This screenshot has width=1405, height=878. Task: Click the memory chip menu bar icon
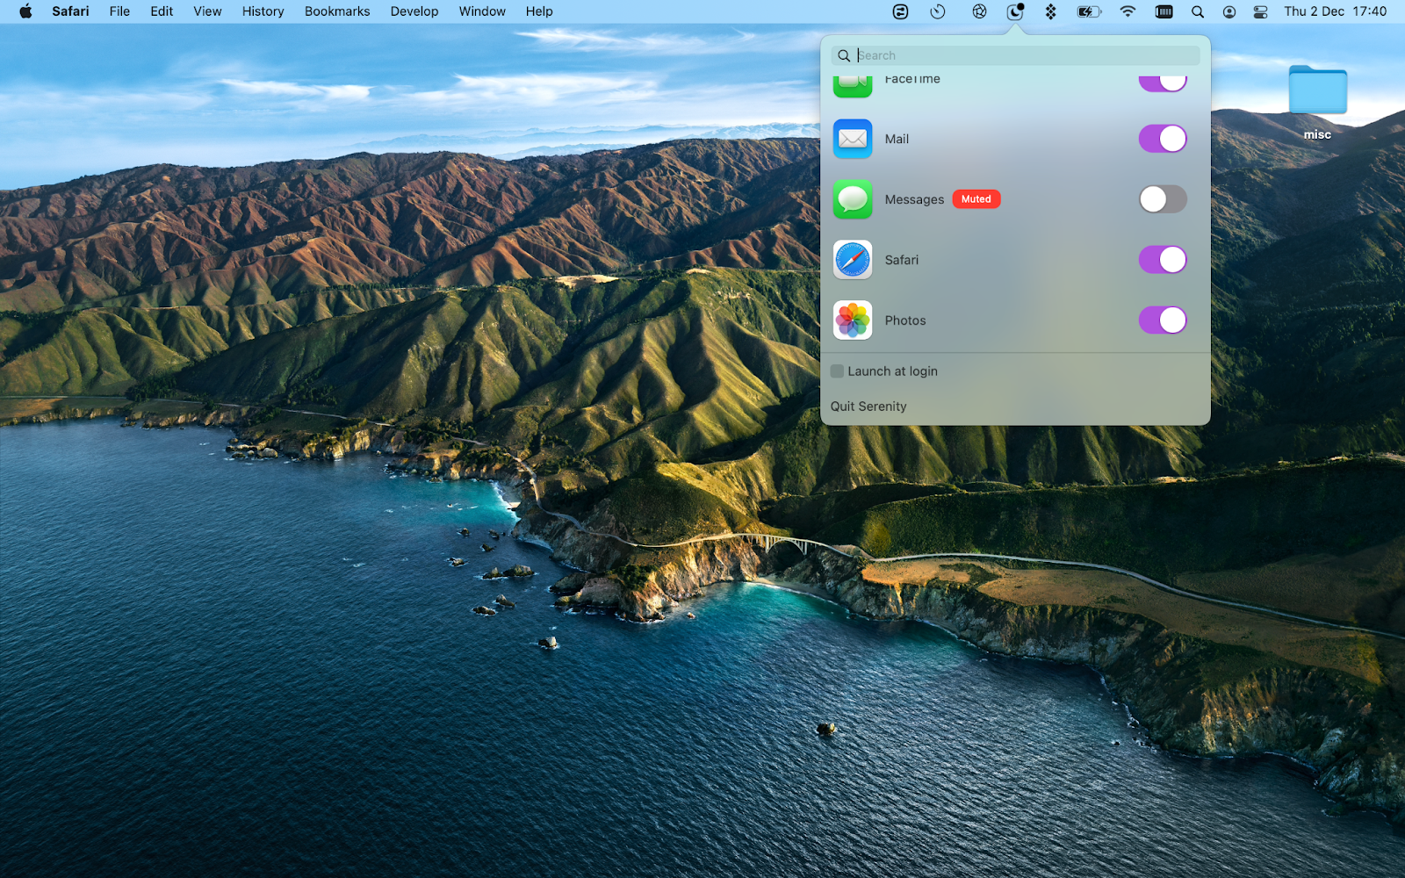pyautogui.click(x=1164, y=11)
